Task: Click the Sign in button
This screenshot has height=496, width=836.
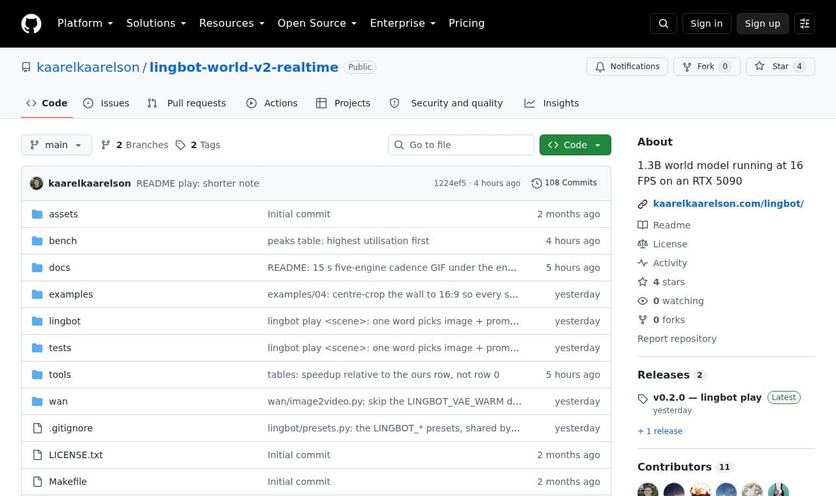Action: [x=707, y=23]
